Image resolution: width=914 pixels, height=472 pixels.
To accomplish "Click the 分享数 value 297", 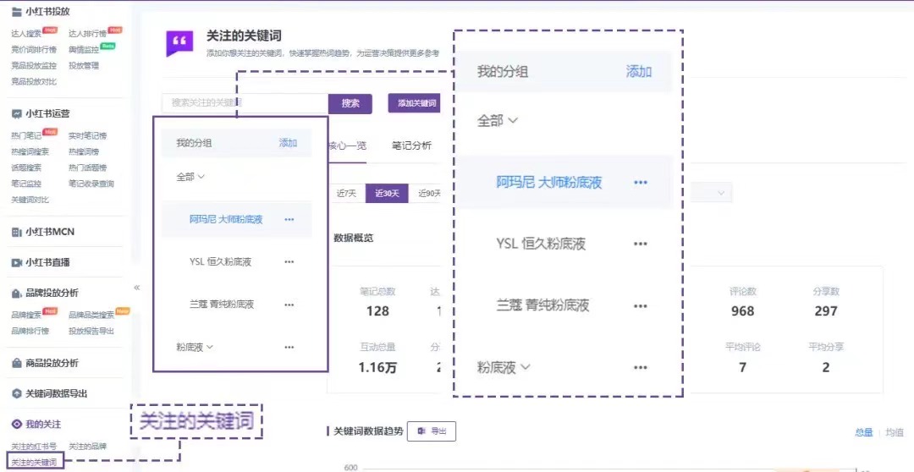I will click(826, 311).
